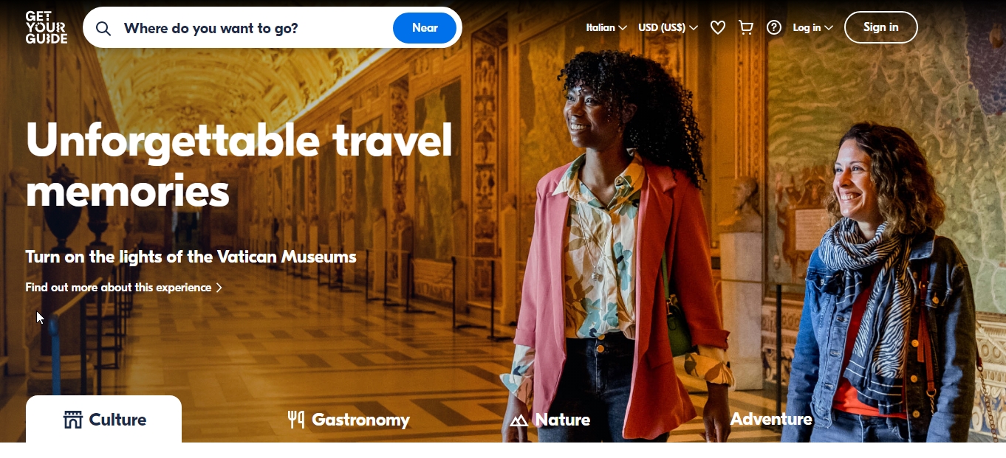Click Turn on the lights of Vatican Museums
1006x458 pixels.
pos(191,257)
